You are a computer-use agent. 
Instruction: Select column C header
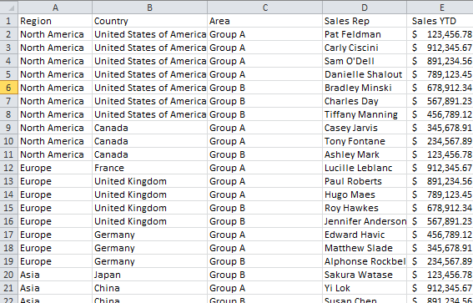[264, 8]
